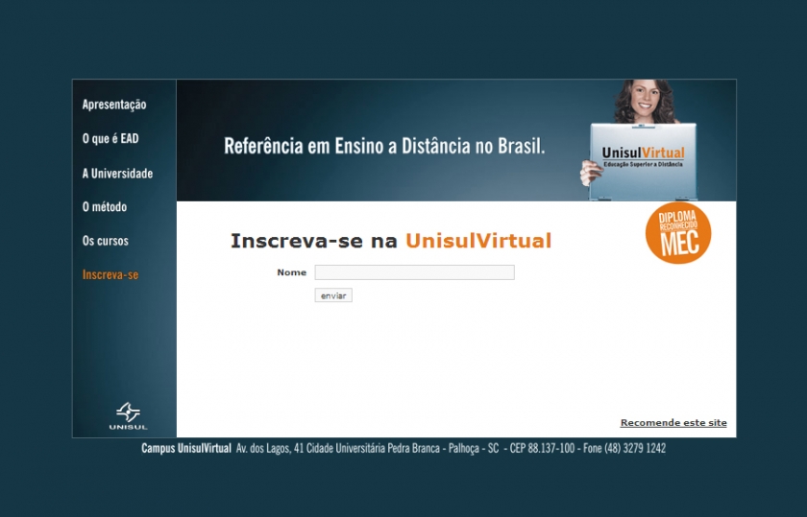The height and width of the screenshot is (517, 807).
Task: Submit form with enviar button
Action: coord(333,295)
